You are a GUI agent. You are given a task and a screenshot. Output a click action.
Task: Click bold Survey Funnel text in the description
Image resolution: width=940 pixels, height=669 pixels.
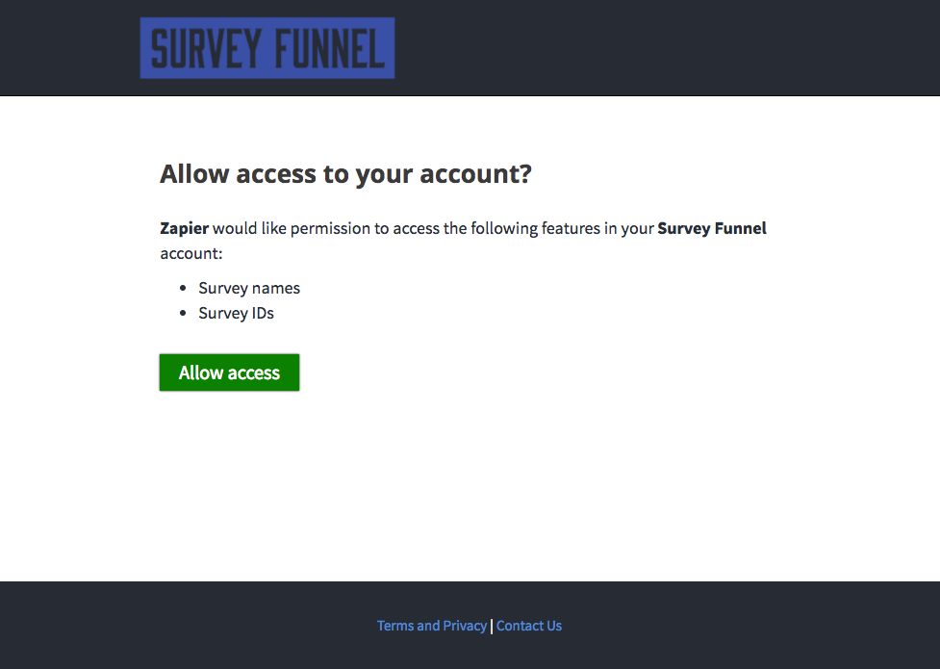(712, 229)
